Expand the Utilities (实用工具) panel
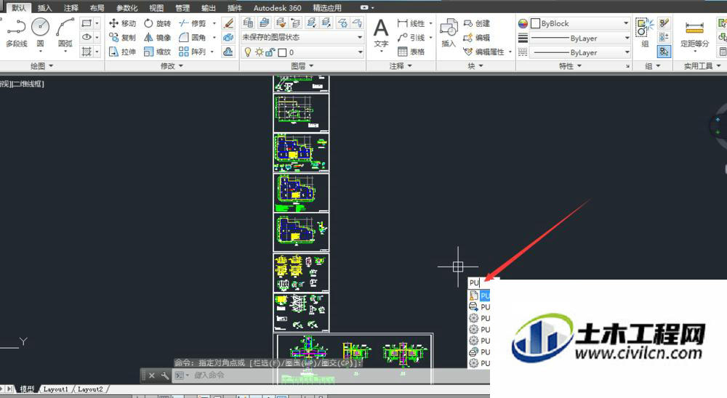Viewport: 727px width, 398px height. (x=702, y=66)
